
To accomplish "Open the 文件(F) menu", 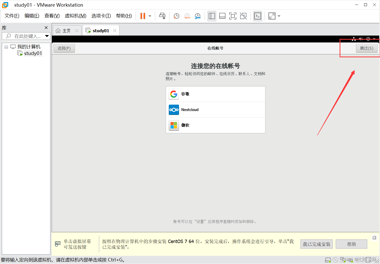I will click(12, 16).
